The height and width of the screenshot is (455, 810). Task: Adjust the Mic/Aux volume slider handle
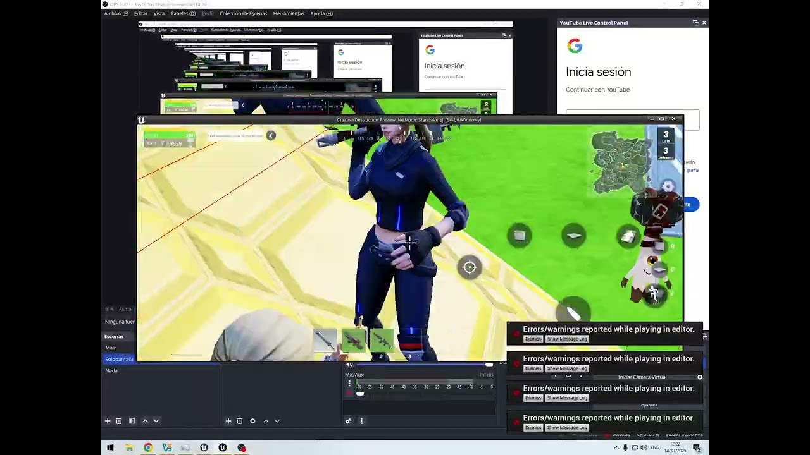[360, 394]
